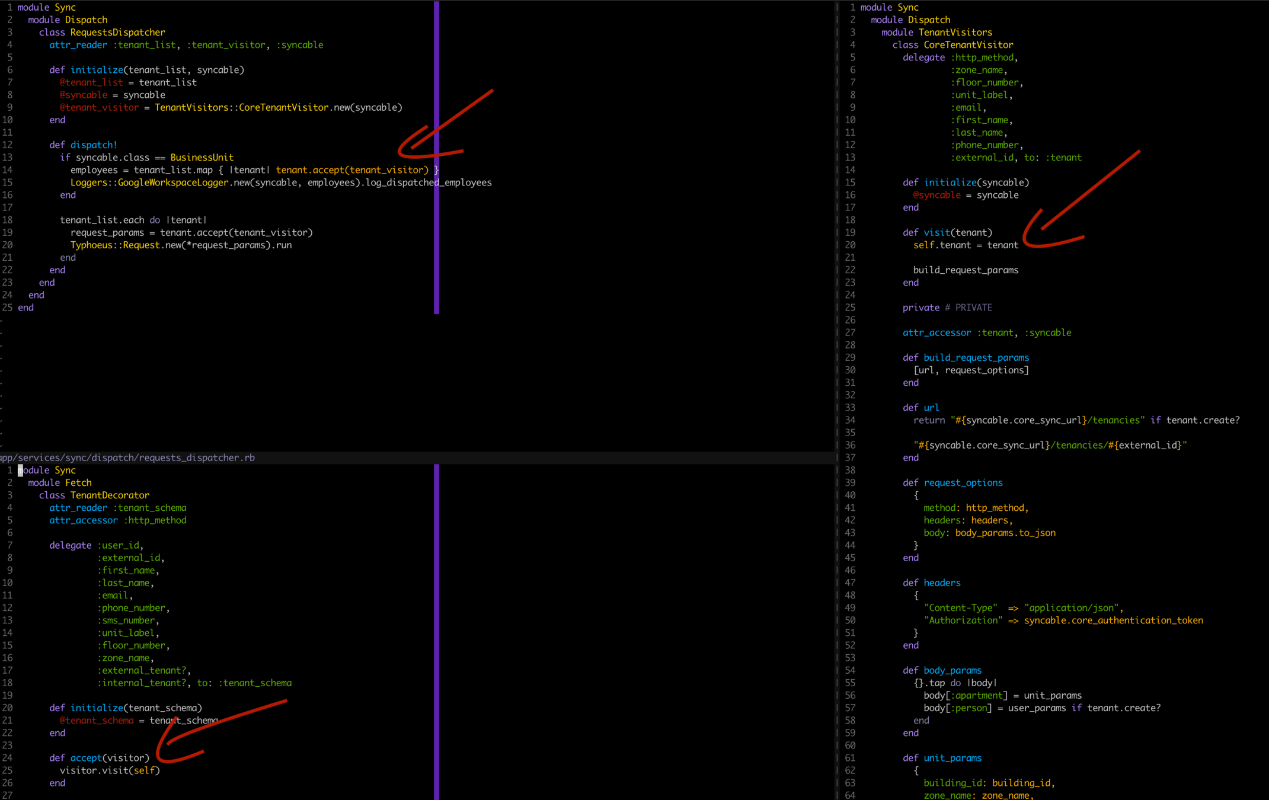
Task: Click 'def accept(visitor)' in bottom pane
Action: point(100,757)
